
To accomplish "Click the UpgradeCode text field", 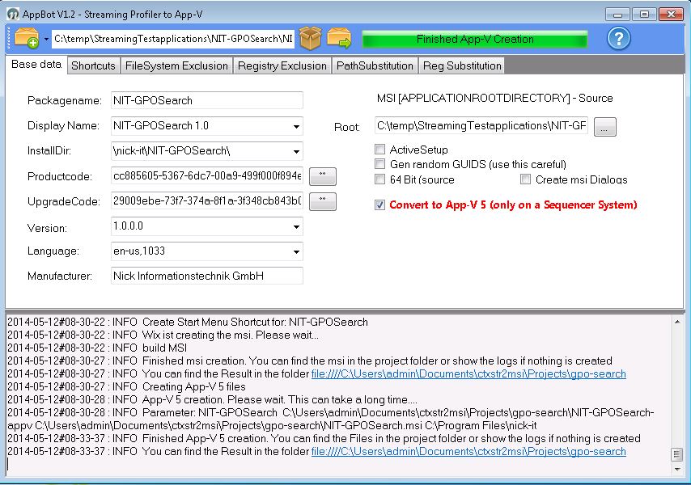I will pyautogui.click(x=206, y=201).
